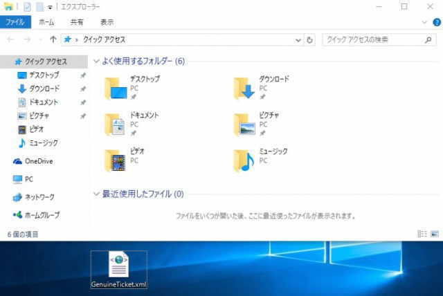Select the ピクチャ folder icon in content
Screen dimensions: 443x296
click(x=244, y=124)
